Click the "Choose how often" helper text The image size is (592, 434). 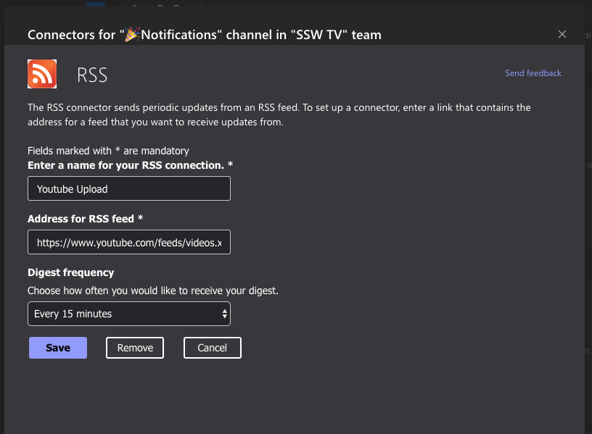tap(152, 291)
